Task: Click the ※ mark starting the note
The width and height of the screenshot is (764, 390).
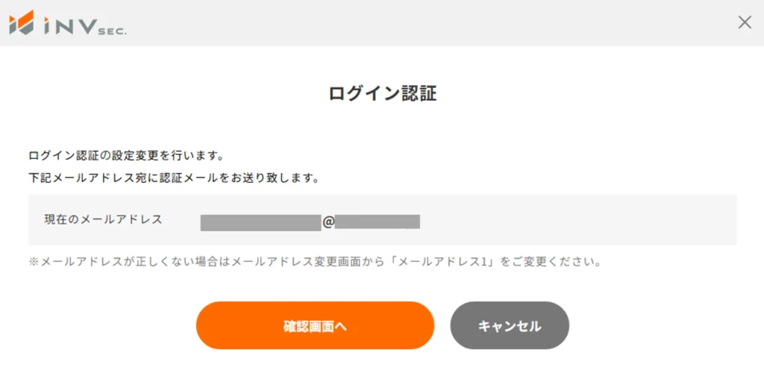Action: (34, 262)
